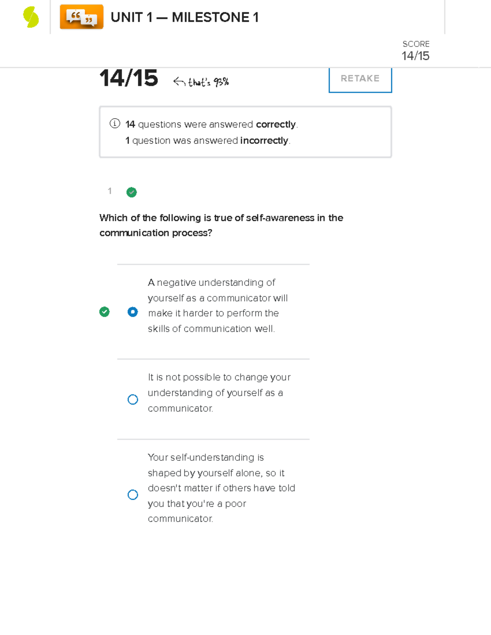Image resolution: width=491 pixels, height=635 pixels.
Task: Click answer text 'Your self-understanding is shaped'
Action: [221, 488]
